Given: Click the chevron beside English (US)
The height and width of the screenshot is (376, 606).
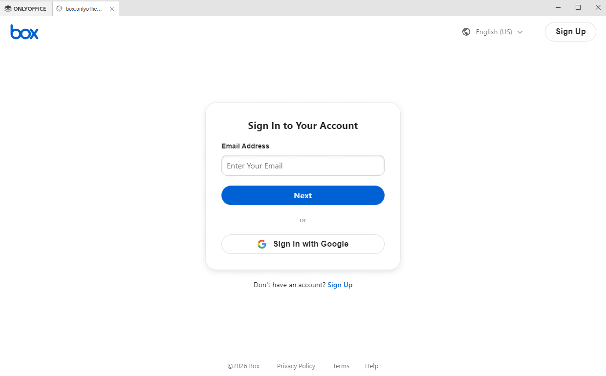Looking at the screenshot, I should click(x=520, y=32).
